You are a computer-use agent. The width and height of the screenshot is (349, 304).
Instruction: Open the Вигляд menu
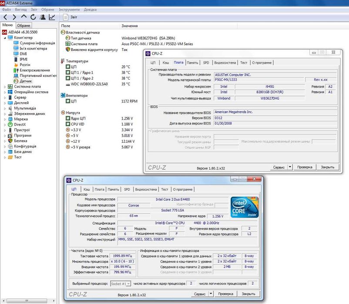[21, 10]
